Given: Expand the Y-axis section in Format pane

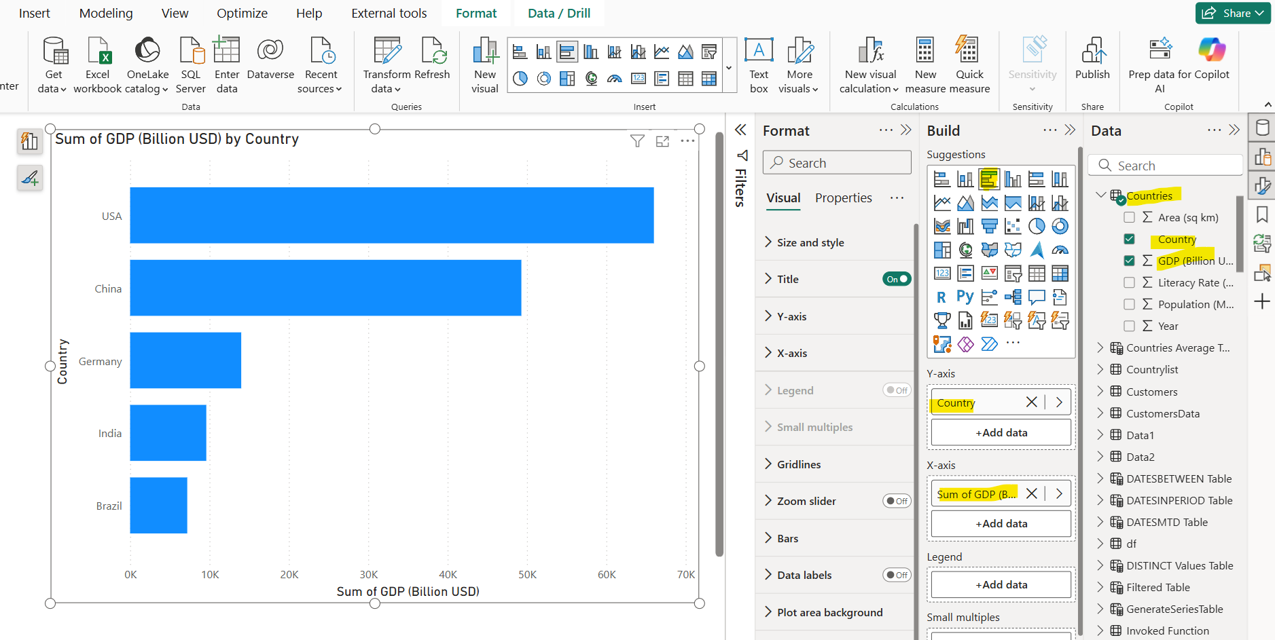Looking at the screenshot, I should coord(792,316).
